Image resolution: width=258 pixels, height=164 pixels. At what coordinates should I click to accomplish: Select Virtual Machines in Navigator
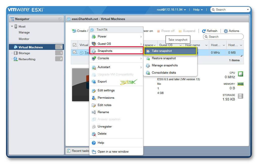(36, 47)
